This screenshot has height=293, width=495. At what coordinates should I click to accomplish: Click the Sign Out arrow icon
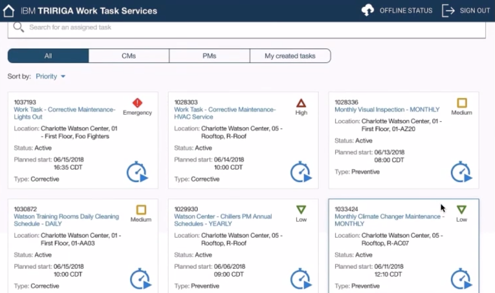448,11
